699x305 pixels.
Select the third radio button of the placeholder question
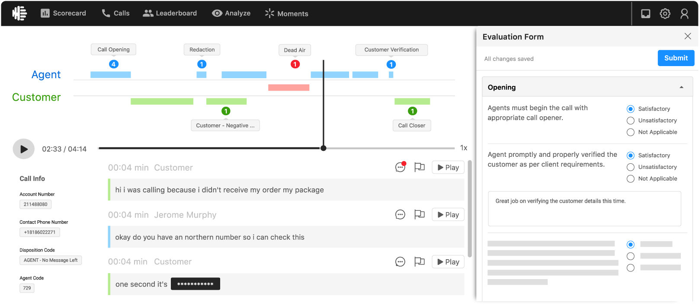pos(631,268)
